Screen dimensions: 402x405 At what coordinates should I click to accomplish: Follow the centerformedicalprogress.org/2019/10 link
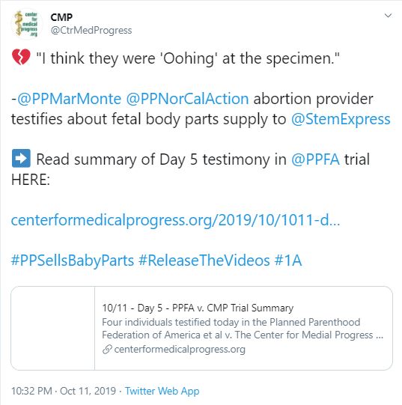pyautogui.click(x=175, y=220)
